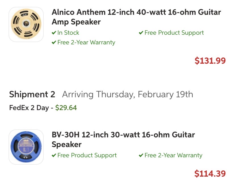Select BV-30H's Free 2-Year Warranty text
This screenshot has height=192, width=235.
click(173, 155)
